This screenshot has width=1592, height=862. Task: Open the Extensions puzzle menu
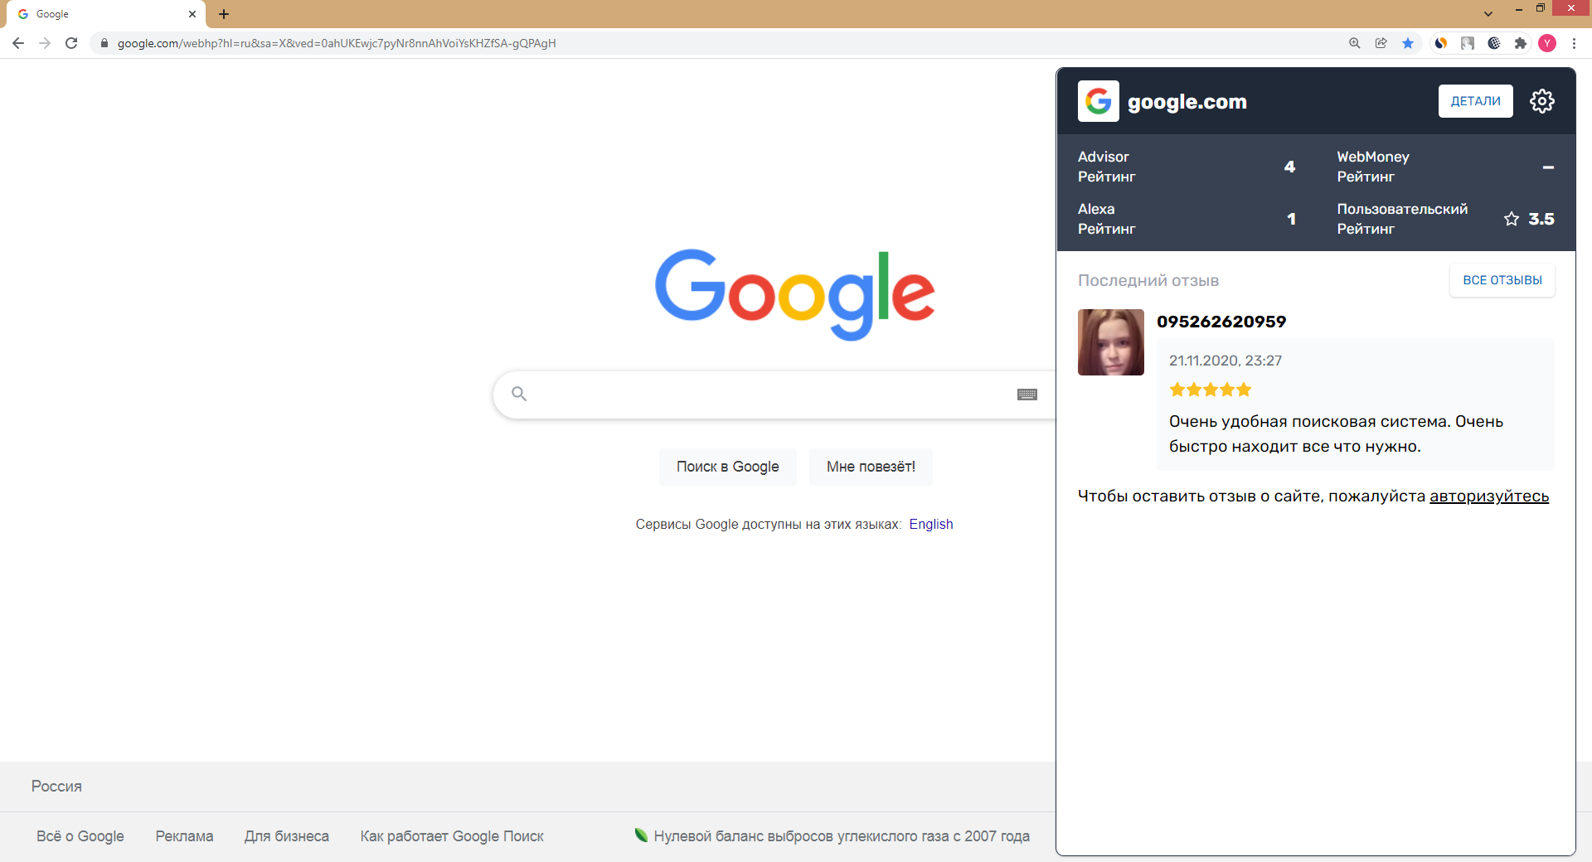coord(1521,43)
